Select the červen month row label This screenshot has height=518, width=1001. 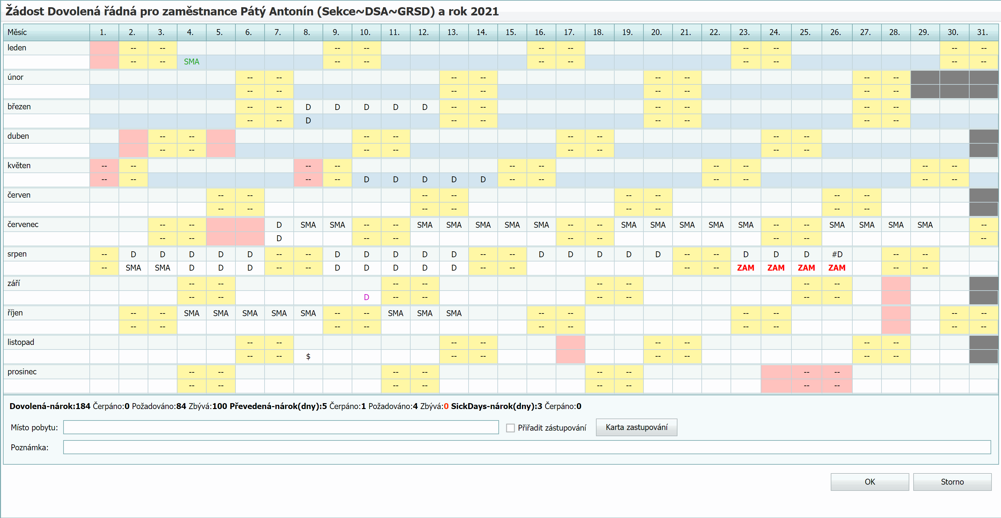coord(46,195)
